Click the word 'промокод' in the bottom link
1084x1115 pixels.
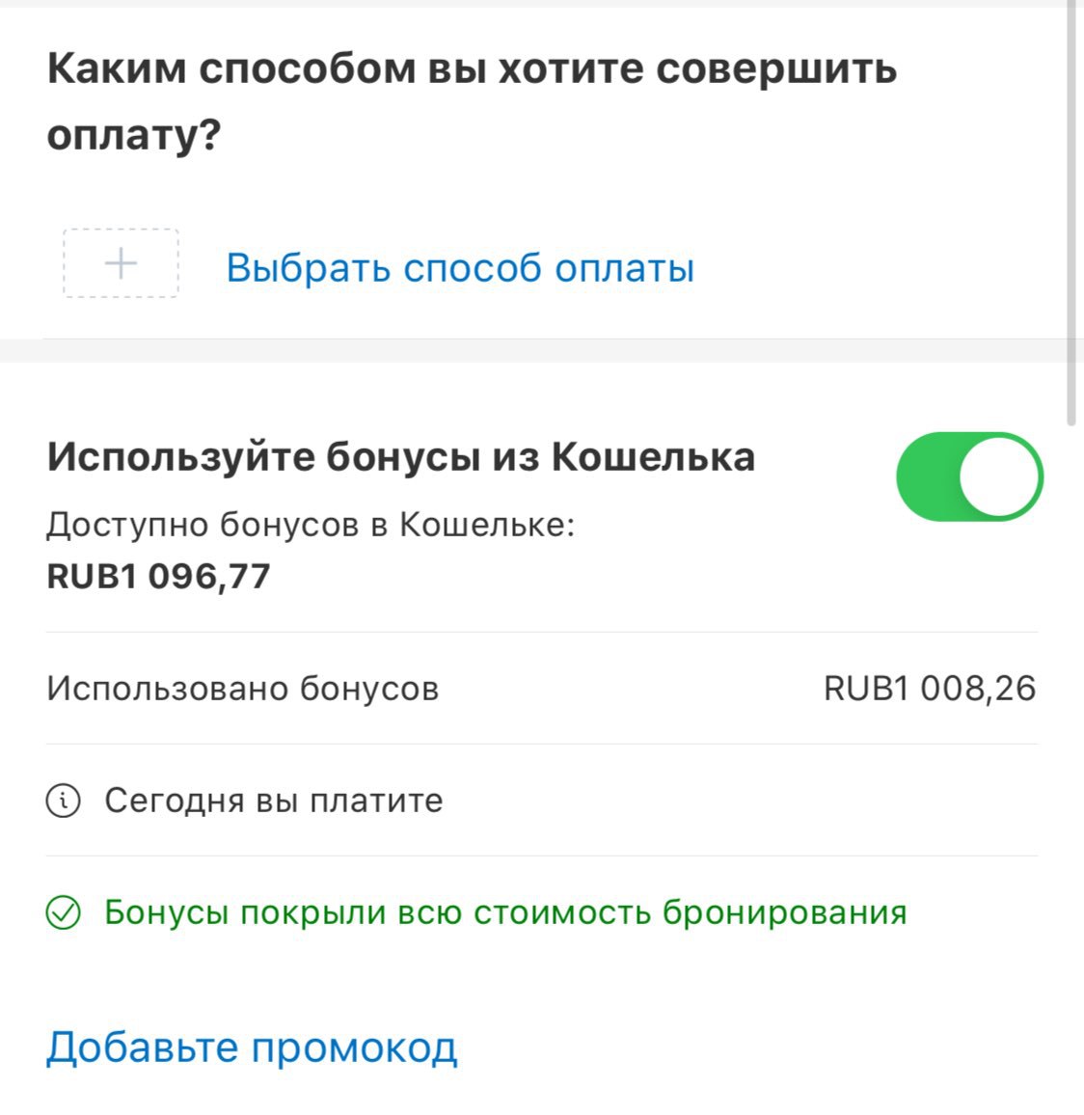(354, 1048)
